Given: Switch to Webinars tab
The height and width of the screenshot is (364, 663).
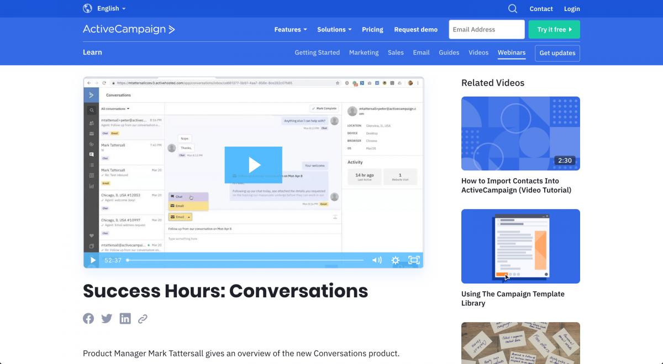Looking at the screenshot, I should 512,53.
